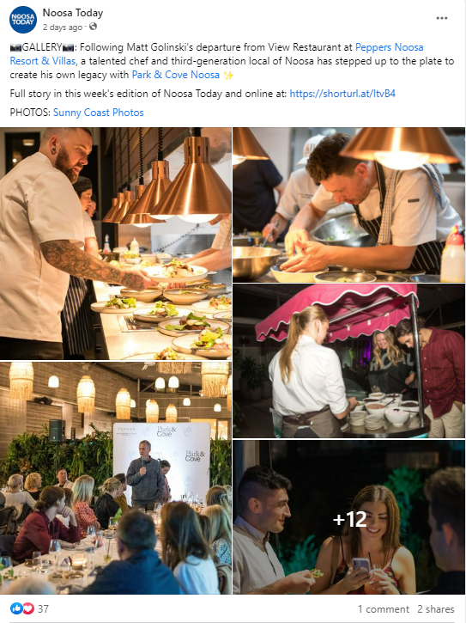
Task: Open the shorturl.at story link
Action: point(342,94)
